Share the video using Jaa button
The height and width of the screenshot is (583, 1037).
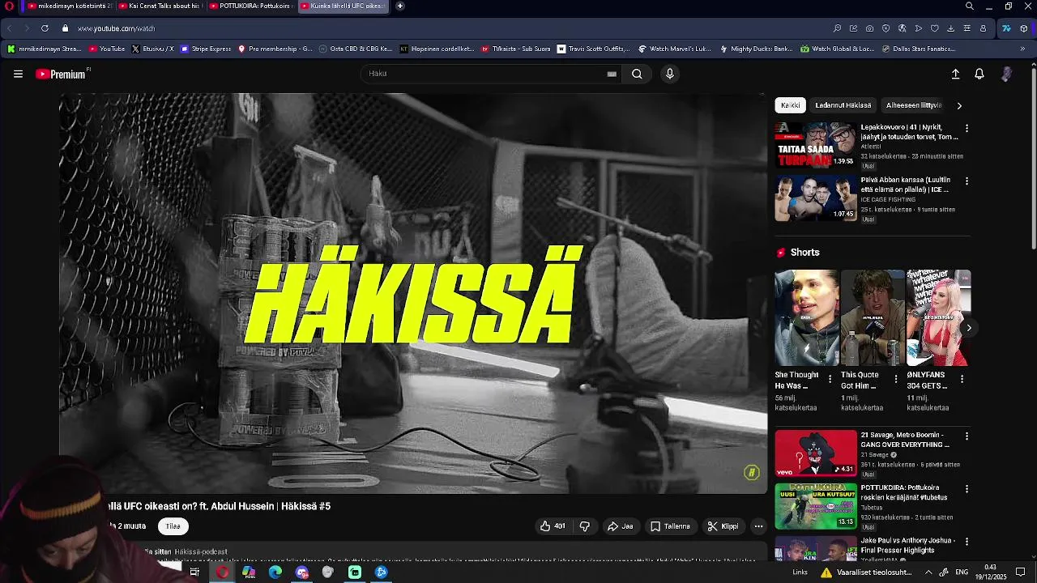[621, 526]
